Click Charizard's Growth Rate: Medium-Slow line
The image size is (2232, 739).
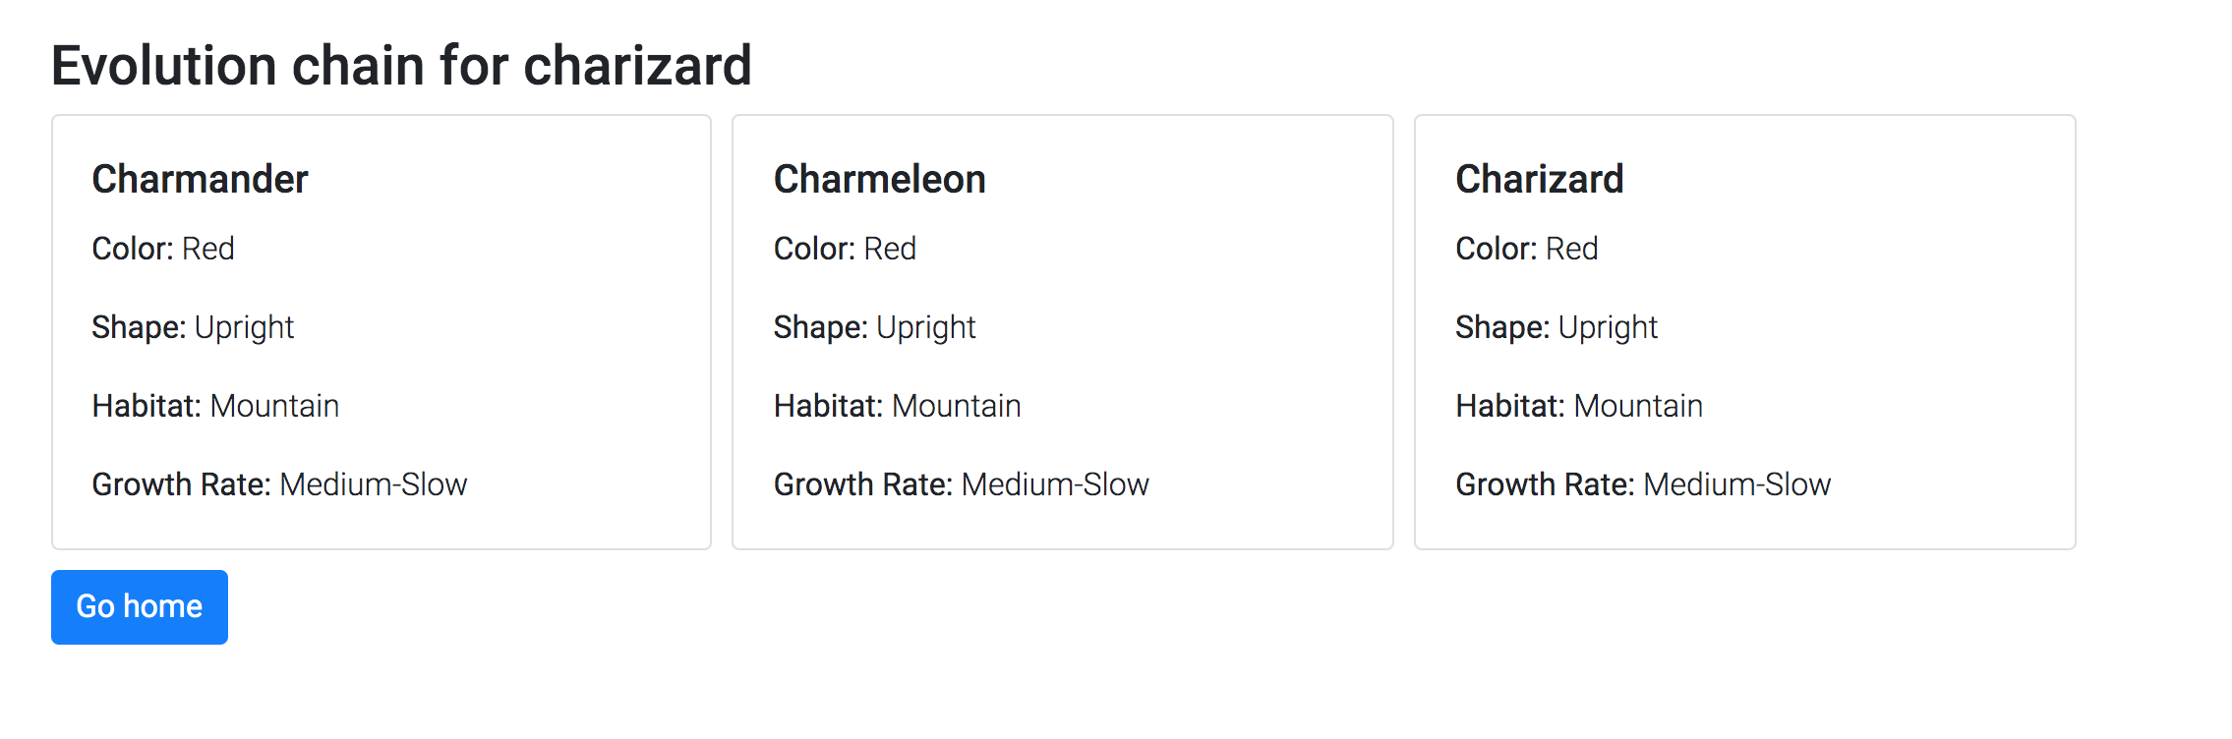point(1643,484)
